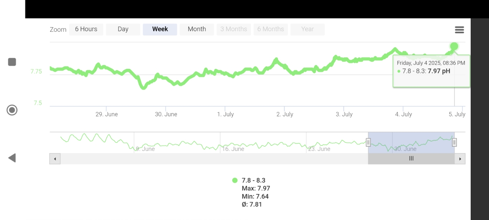Select the Week zoom range
This screenshot has height=220, width=489.
pyautogui.click(x=160, y=29)
